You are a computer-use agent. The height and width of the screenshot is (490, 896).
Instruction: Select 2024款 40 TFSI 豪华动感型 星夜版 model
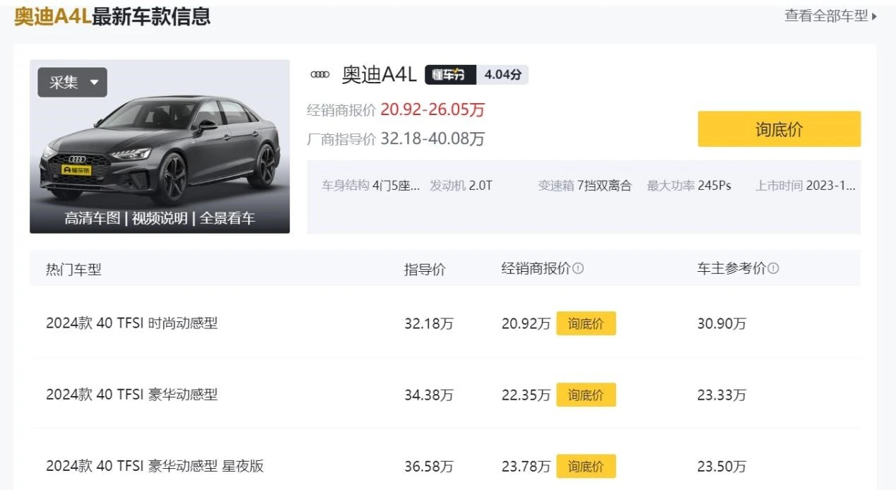click(155, 466)
